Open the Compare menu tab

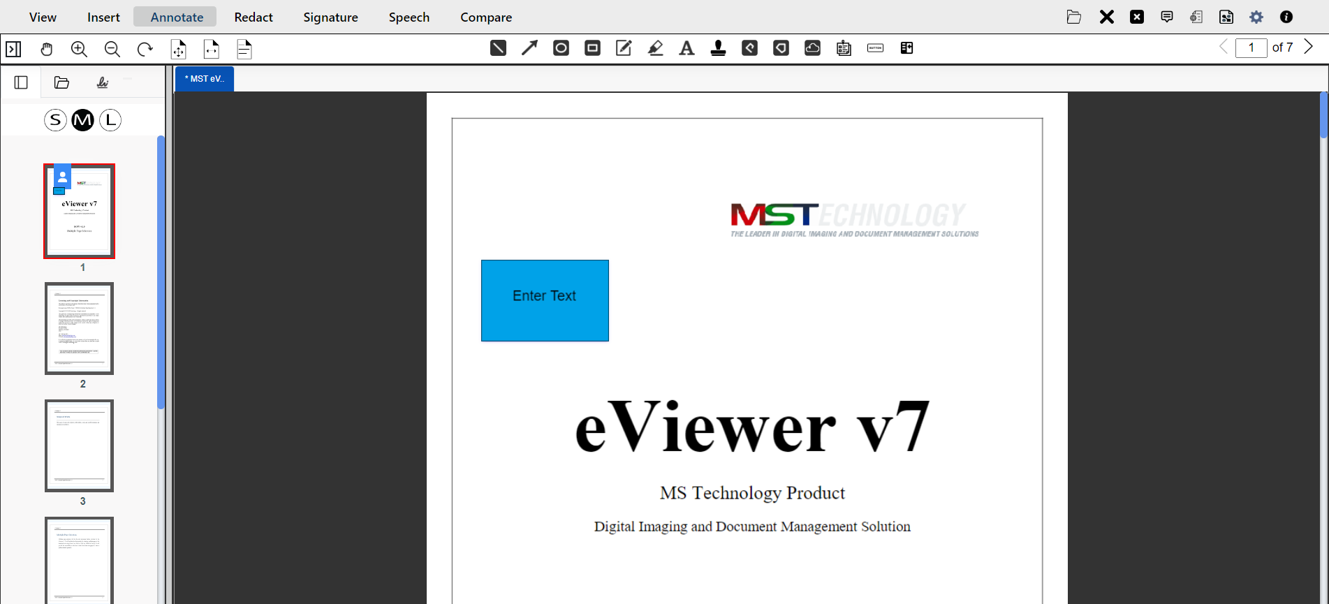point(486,17)
